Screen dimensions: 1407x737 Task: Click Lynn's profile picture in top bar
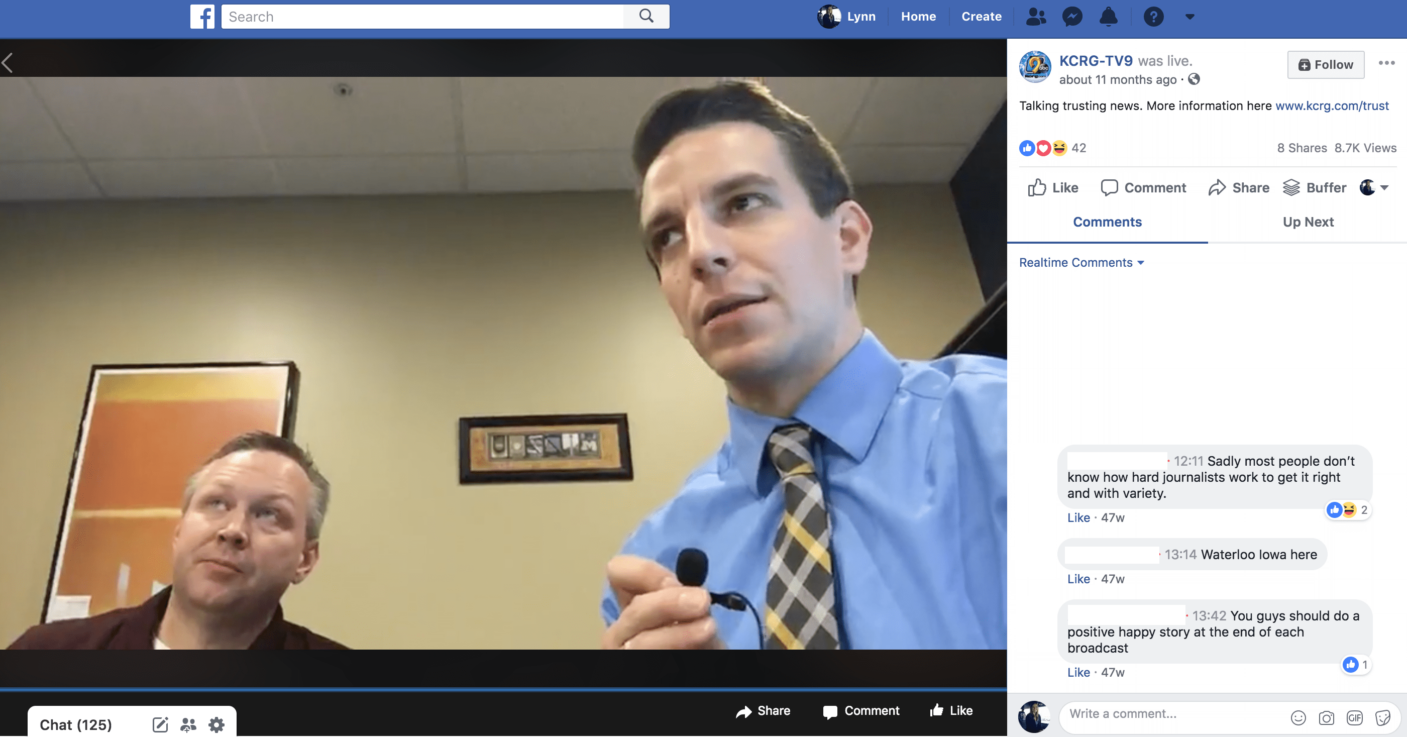click(x=829, y=17)
